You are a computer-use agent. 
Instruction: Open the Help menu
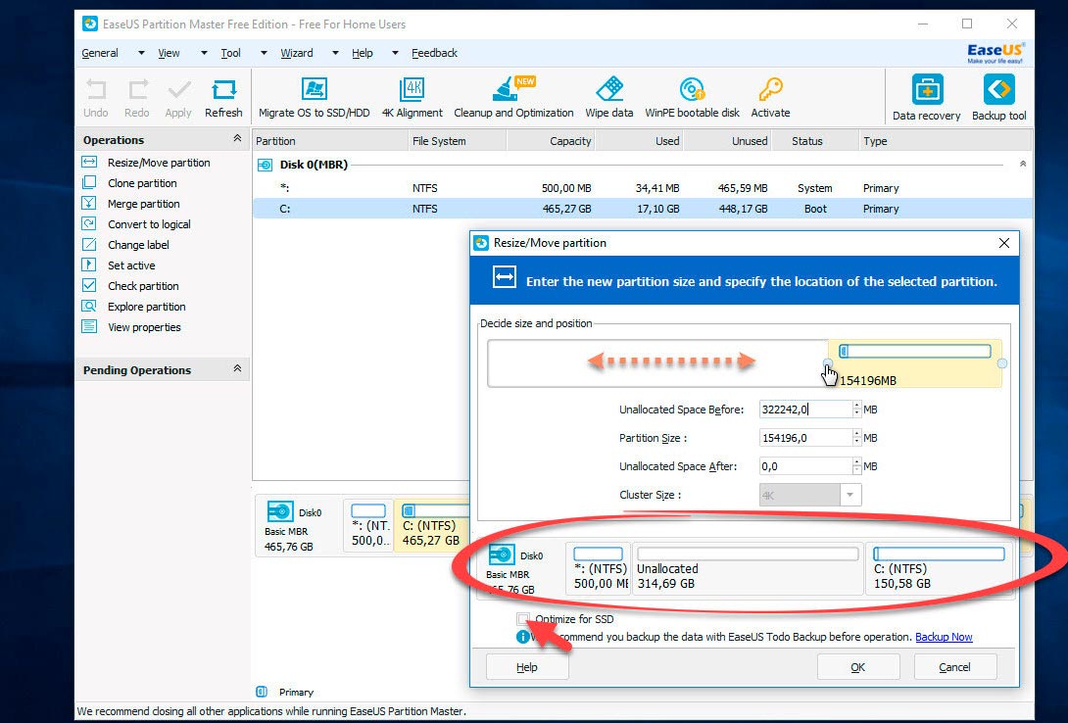point(362,53)
